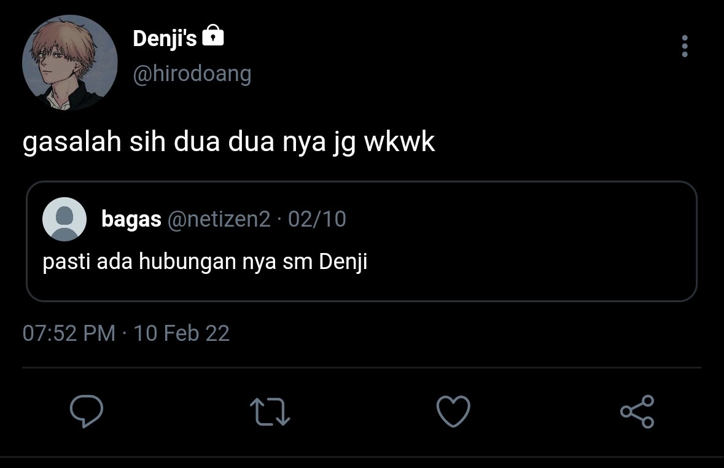724x468 pixels.
Task: Tap the padlock icon beside Denji's
Action: (213, 35)
